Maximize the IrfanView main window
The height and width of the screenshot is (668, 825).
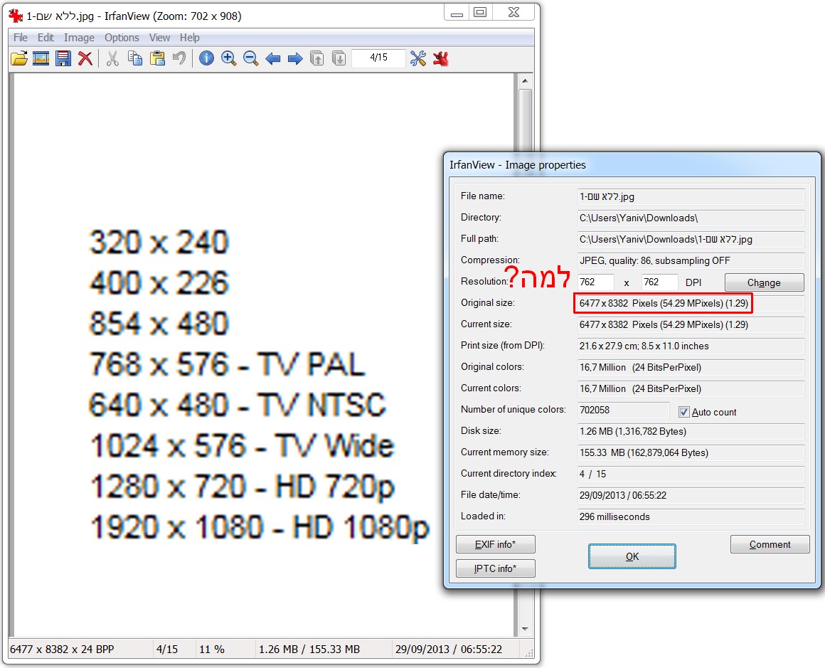click(x=480, y=12)
